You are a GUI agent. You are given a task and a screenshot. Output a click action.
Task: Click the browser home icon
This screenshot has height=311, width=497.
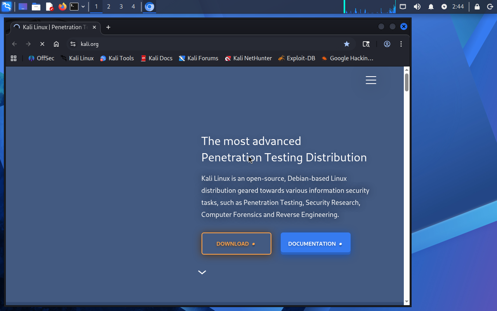56,44
